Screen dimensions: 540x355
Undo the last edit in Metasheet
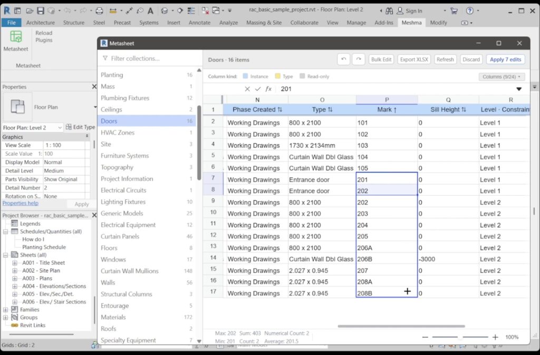coord(343,59)
